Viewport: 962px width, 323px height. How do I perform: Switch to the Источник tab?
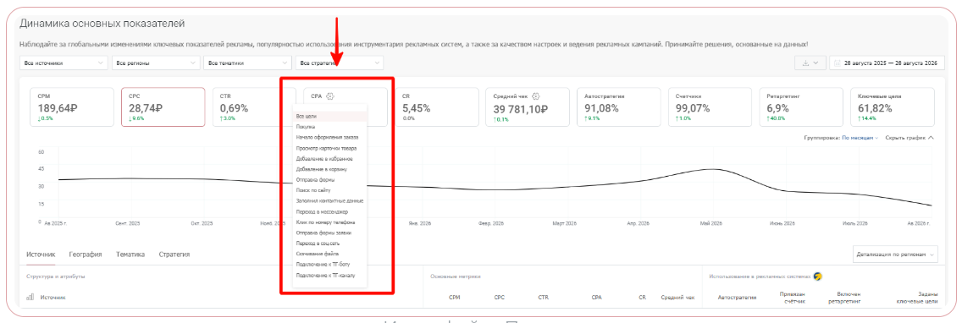click(41, 254)
